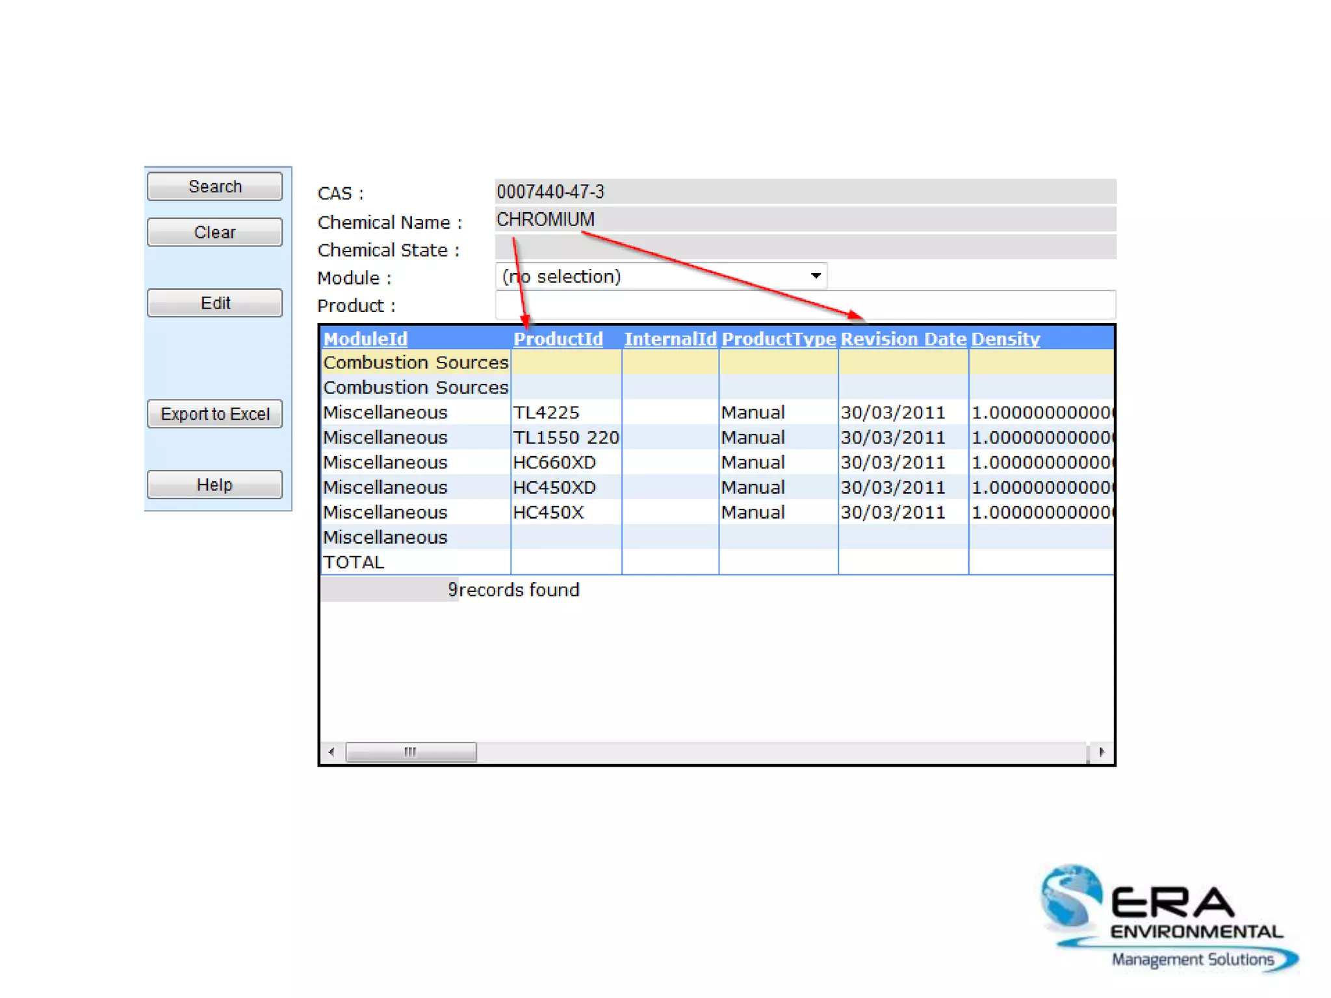Click the Chemical Name field
1331x998 pixels.
805,220
